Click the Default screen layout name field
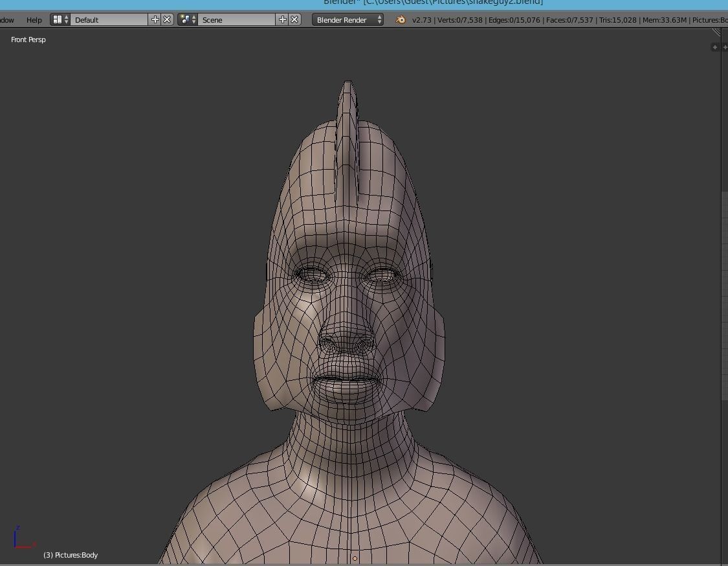The width and height of the screenshot is (728, 566). [109, 19]
